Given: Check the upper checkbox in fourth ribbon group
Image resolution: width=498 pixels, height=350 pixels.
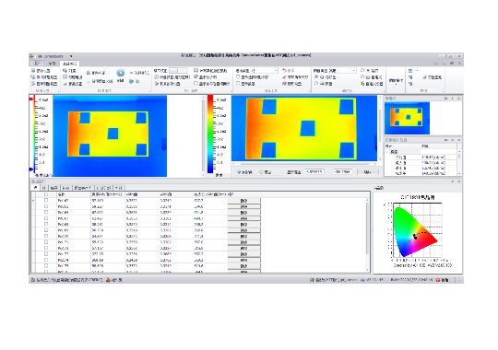Looking at the screenshot, I should click(238, 77).
